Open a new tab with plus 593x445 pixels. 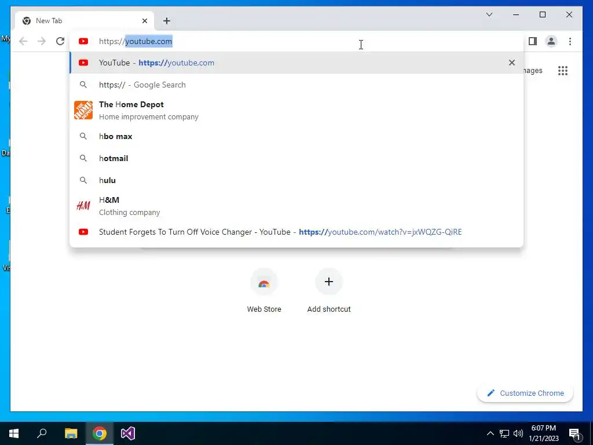pos(167,21)
